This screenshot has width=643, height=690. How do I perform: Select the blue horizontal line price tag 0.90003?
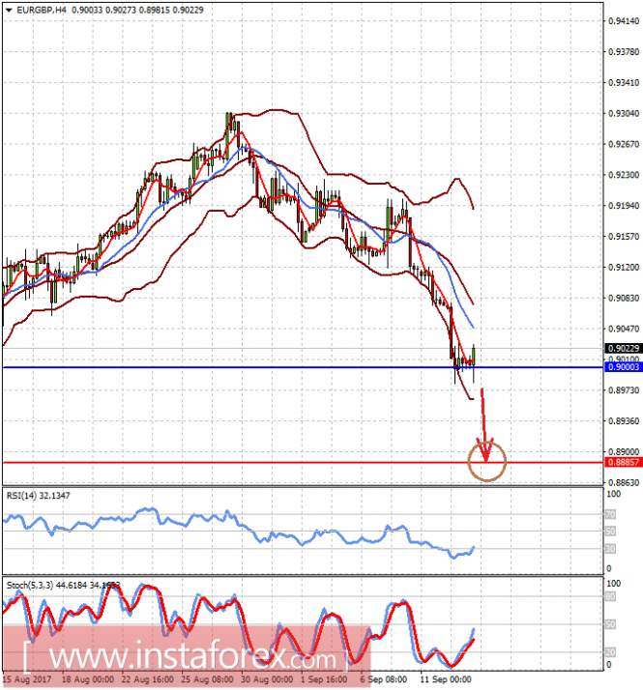[x=624, y=367]
